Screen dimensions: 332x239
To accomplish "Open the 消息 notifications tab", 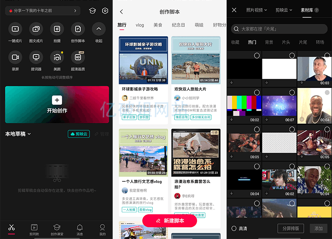I will [x=80, y=230].
